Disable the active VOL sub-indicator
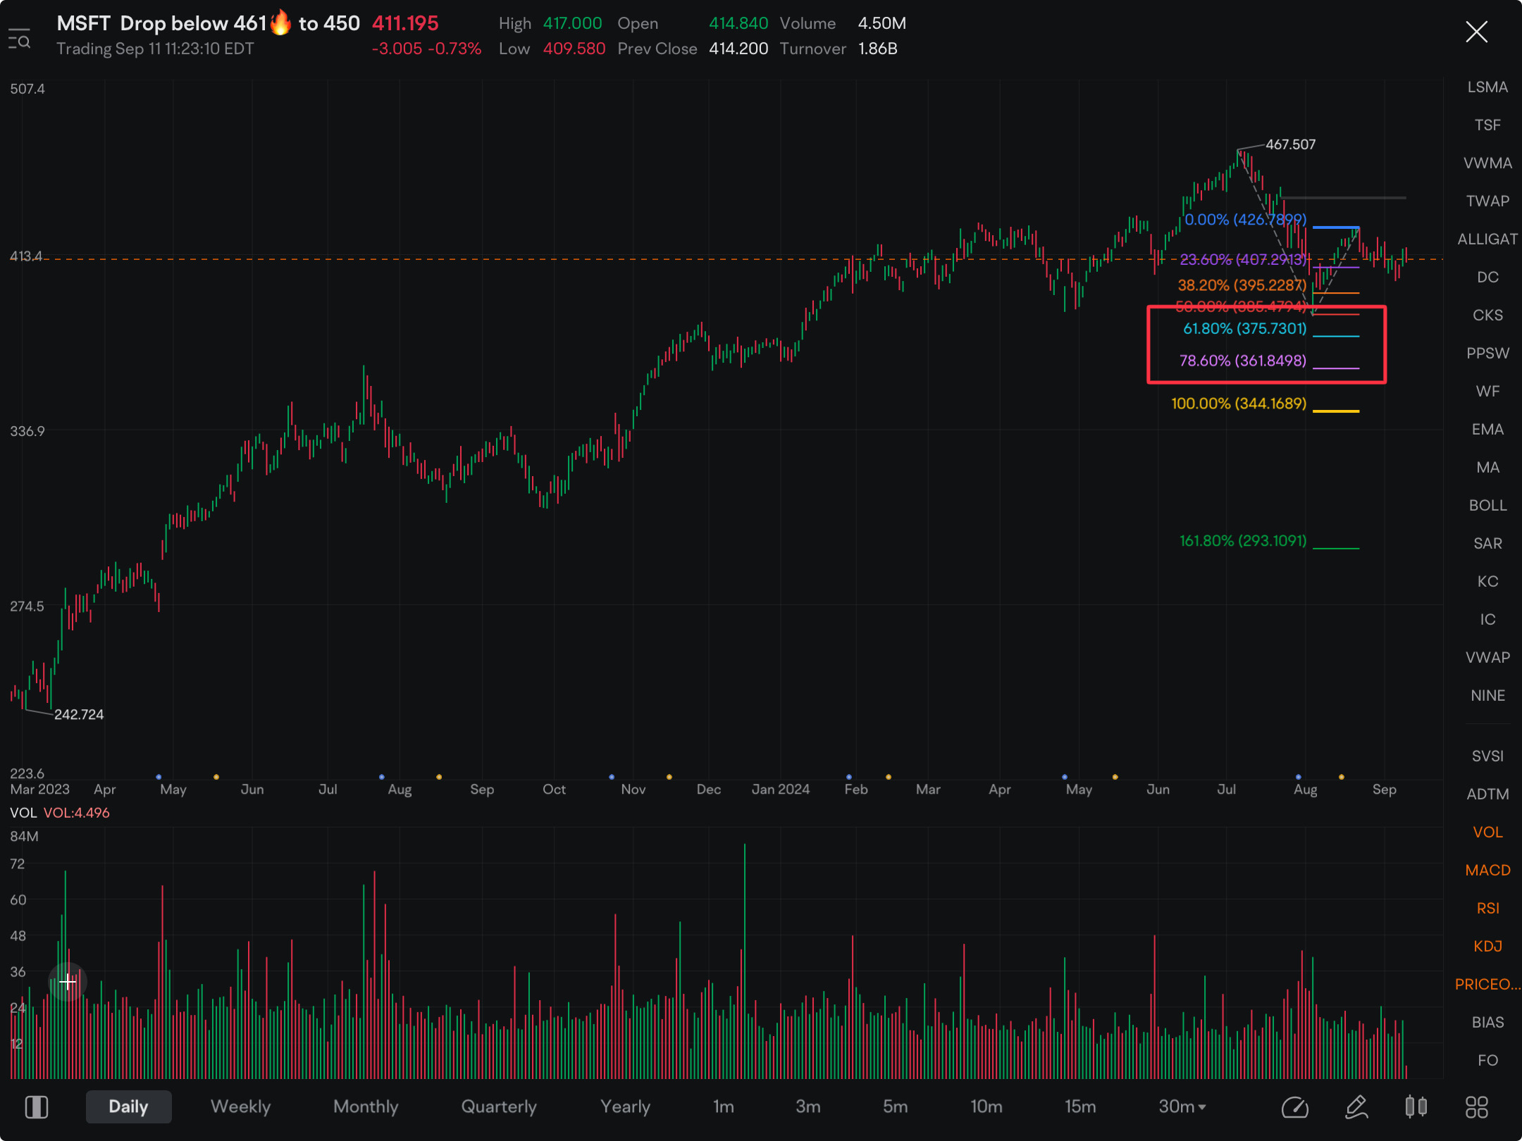1522x1141 pixels. tap(1487, 832)
